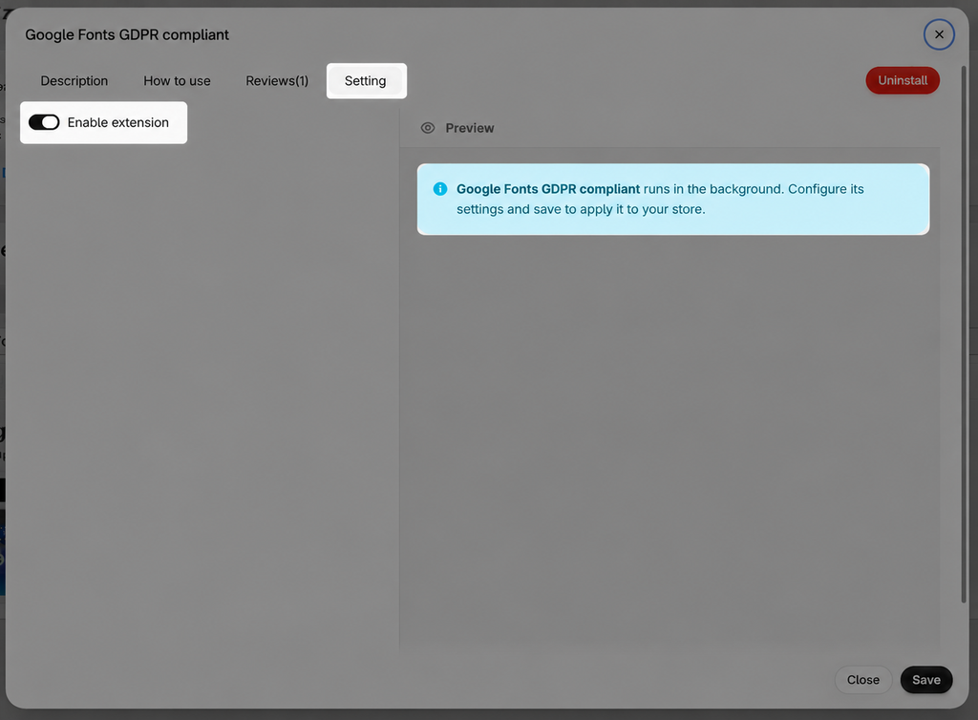
Task: Click bold Google Fonts GDPR compliant banner text
Action: coord(547,189)
